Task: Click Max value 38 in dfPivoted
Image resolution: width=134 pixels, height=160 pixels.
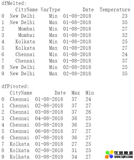Action: click(x=74, y=118)
